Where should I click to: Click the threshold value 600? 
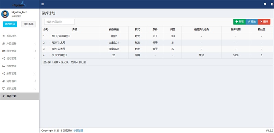pos(173,36)
